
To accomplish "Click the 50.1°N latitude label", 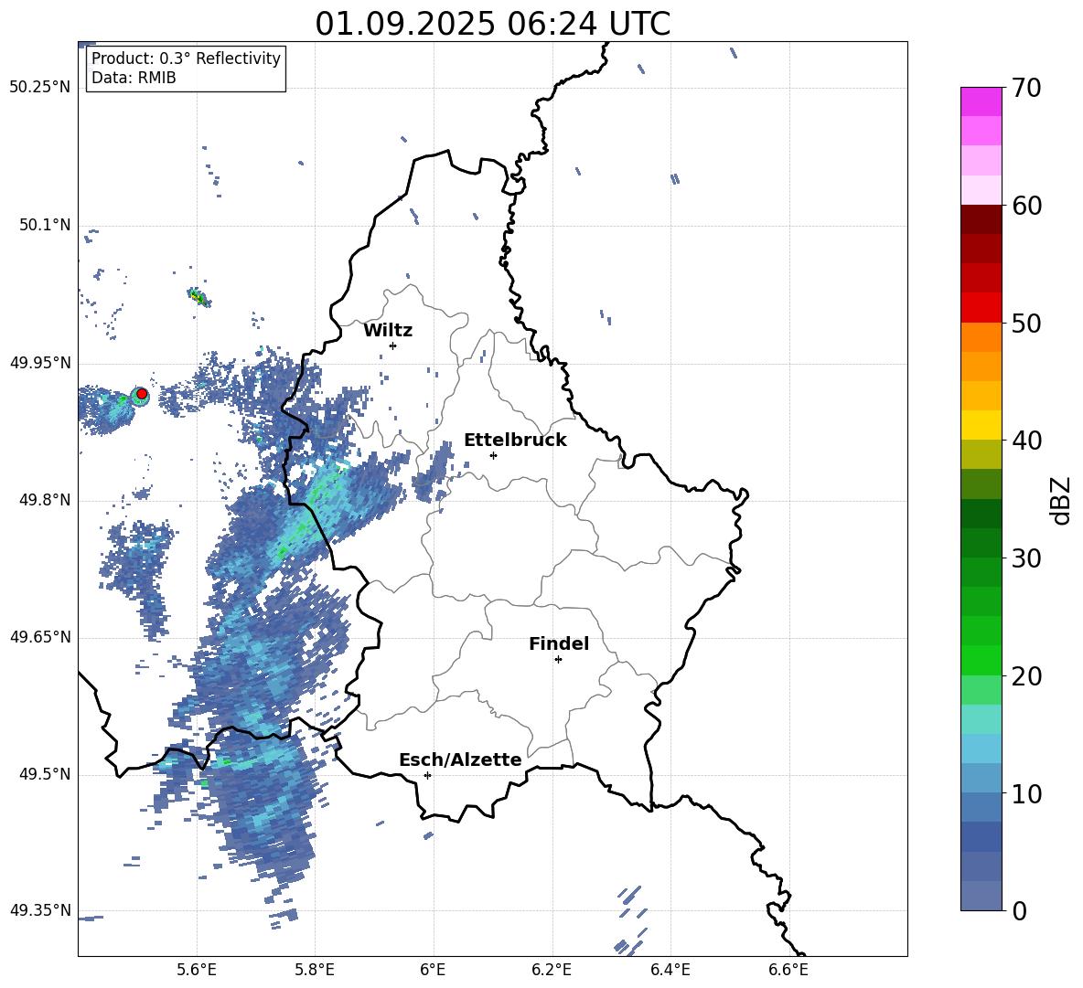I will tap(45, 226).
